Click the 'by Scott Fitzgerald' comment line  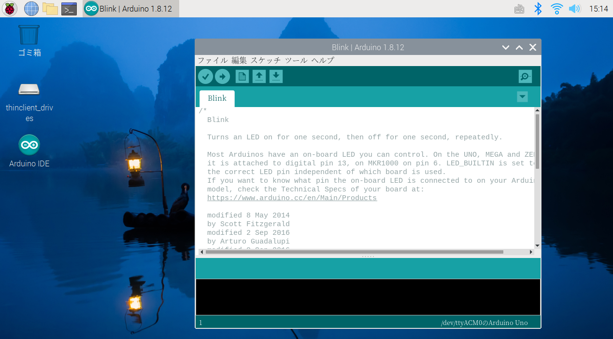click(248, 224)
